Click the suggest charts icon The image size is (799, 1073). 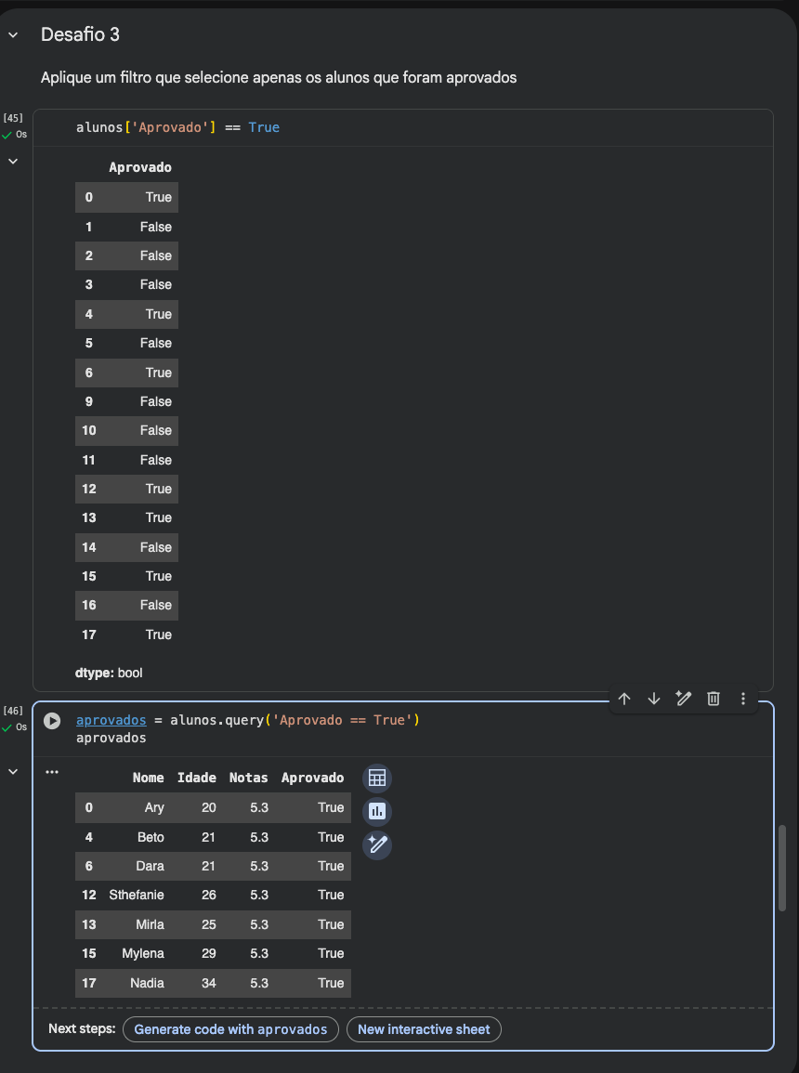377,812
